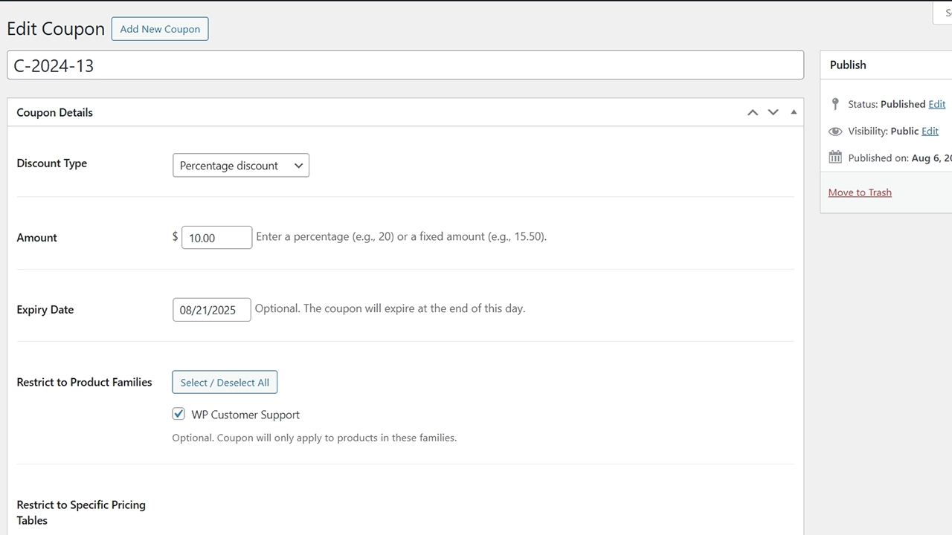
Task: Click the Amount field label
Action: 37,238
